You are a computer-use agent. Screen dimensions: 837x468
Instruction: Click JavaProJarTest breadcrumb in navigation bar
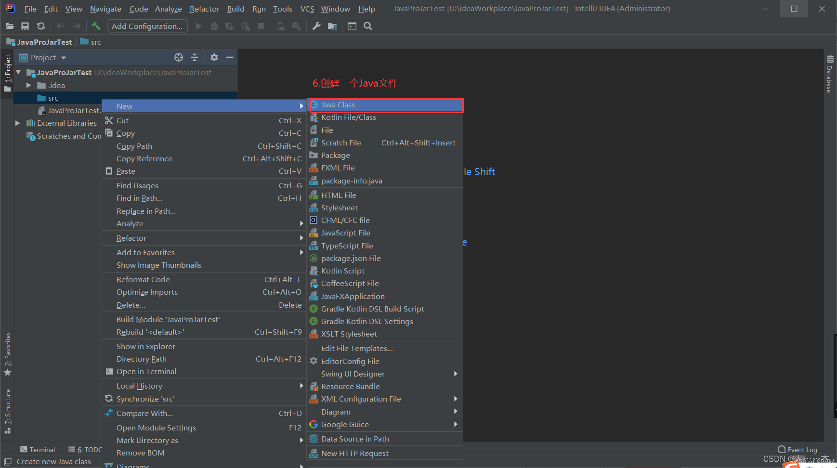coord(39,42)
